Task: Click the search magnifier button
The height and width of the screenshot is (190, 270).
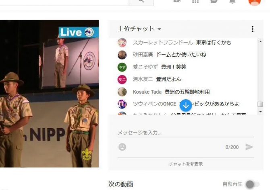Action: (x=141, y=1)
